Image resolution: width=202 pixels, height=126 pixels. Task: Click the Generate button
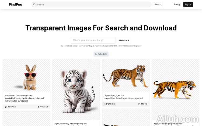[x=124, y=40]
